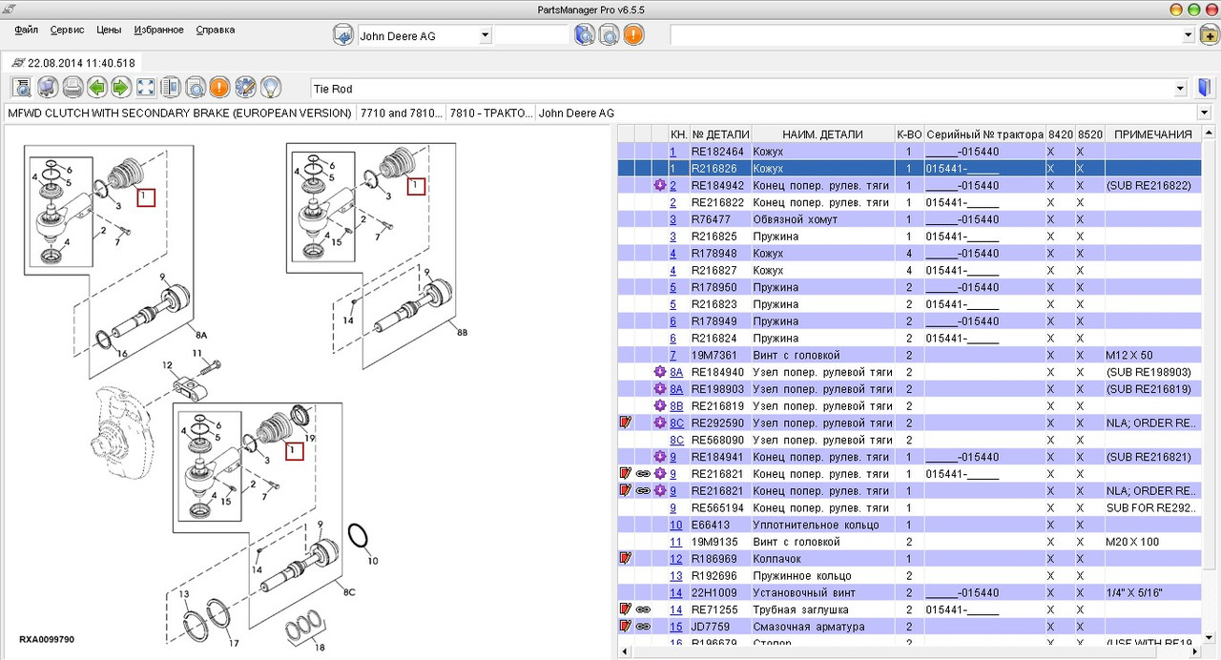Click the chain link icon in JD7759 row
The image size is (1221, 660).
click(643, 627)
